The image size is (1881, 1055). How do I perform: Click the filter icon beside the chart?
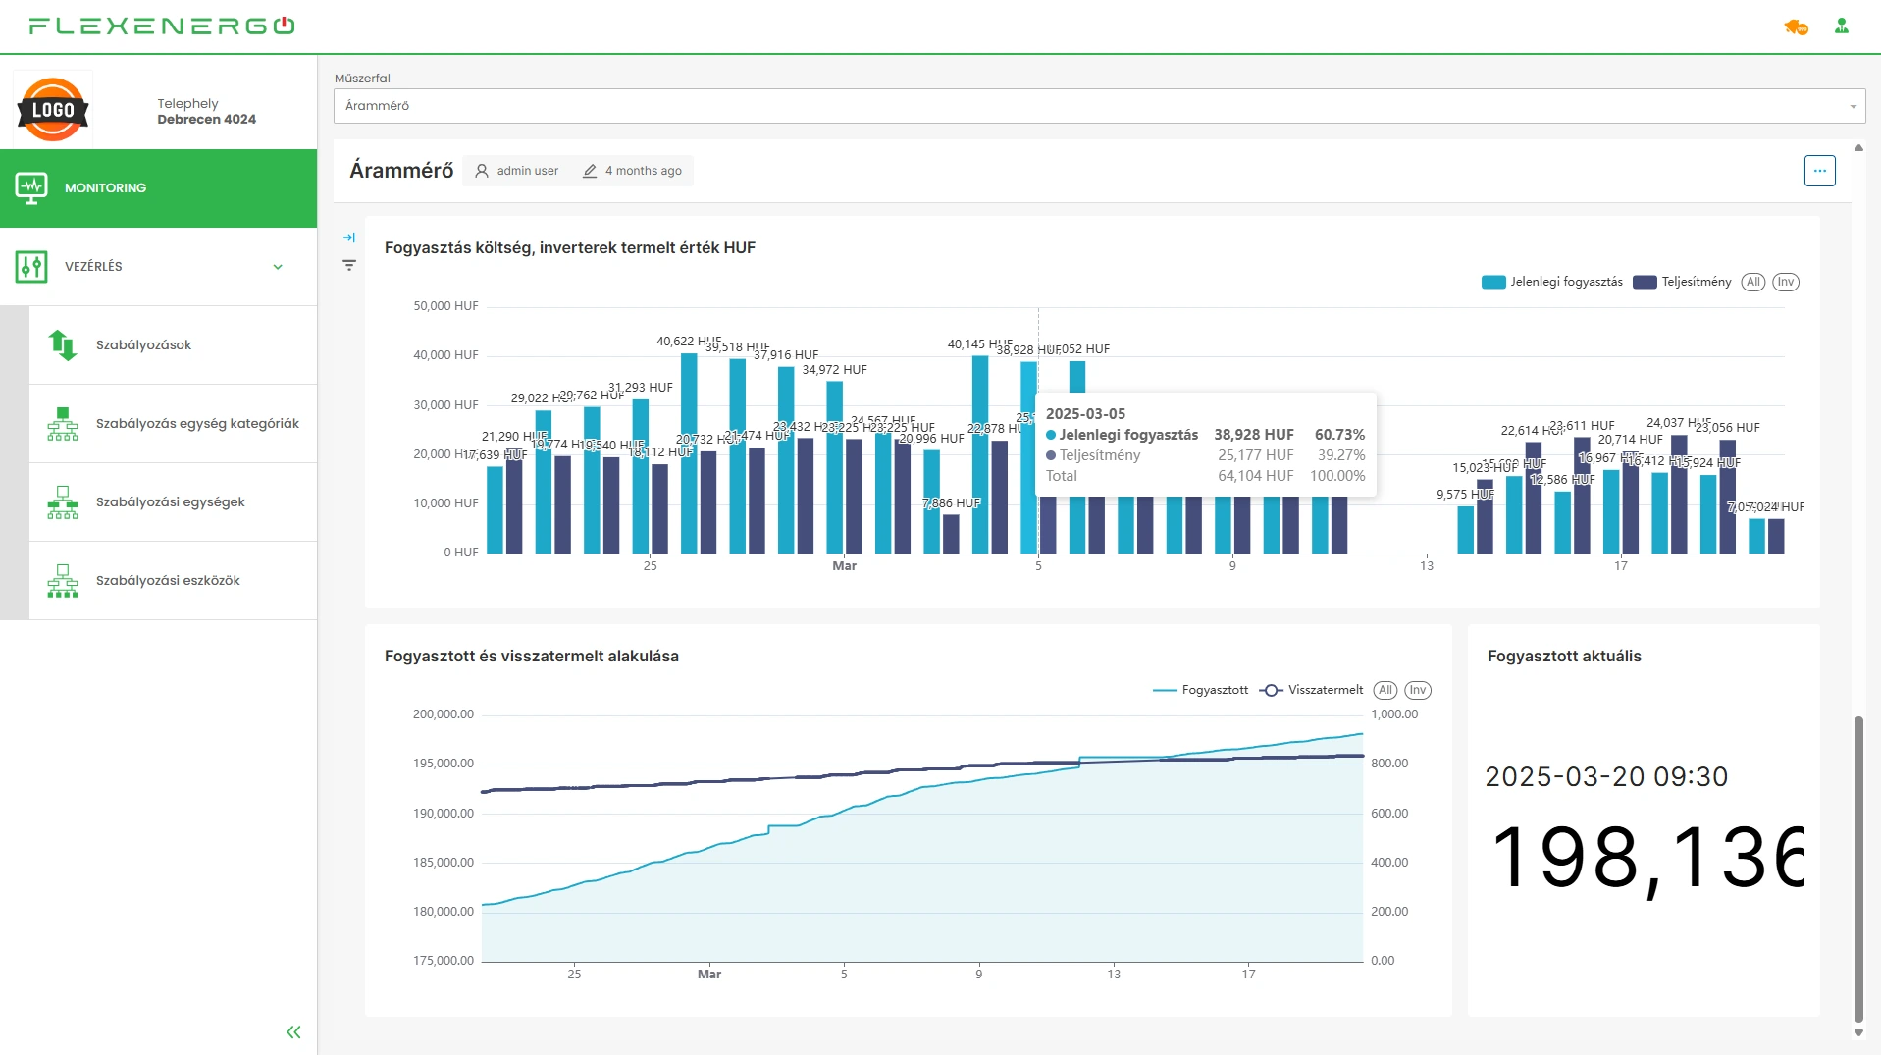[x=349, y=265]
